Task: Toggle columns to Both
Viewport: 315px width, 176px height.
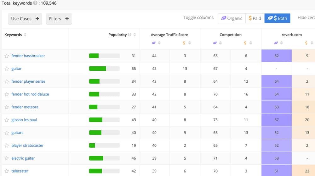Action: point(278,18)
